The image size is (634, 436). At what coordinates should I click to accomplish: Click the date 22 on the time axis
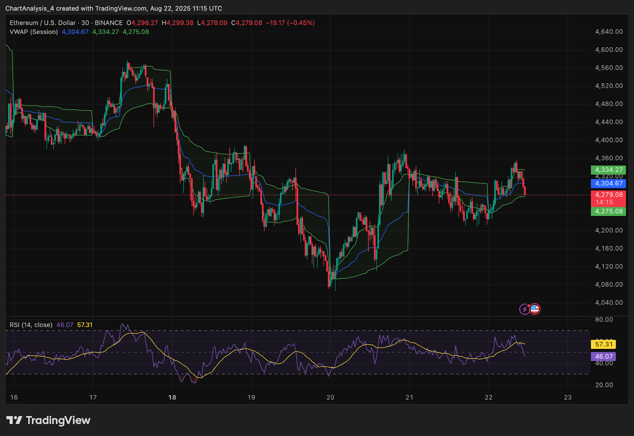click(x=489, y=397)
